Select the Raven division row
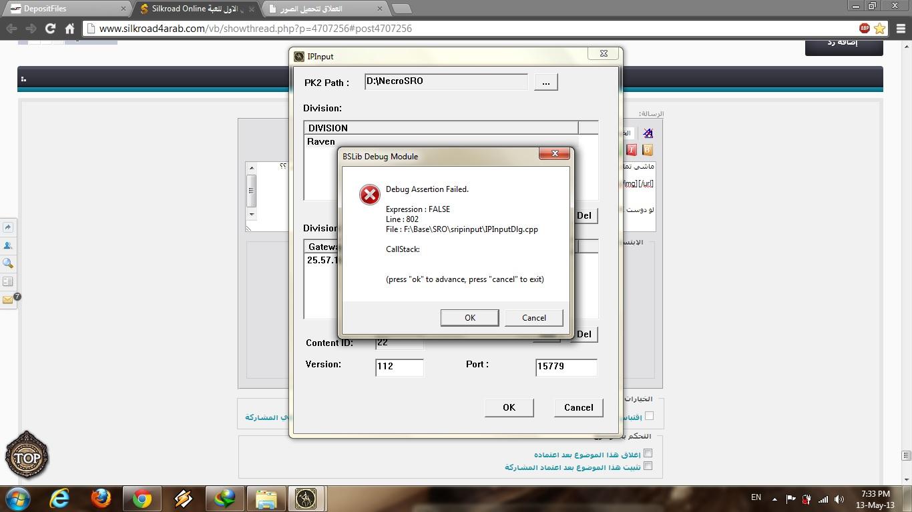Screen dimensions: 912x512 321,141
